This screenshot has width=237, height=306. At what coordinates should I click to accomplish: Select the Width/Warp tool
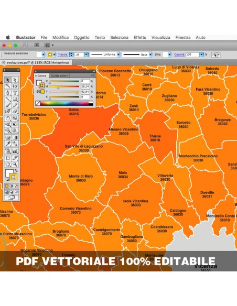8,124
